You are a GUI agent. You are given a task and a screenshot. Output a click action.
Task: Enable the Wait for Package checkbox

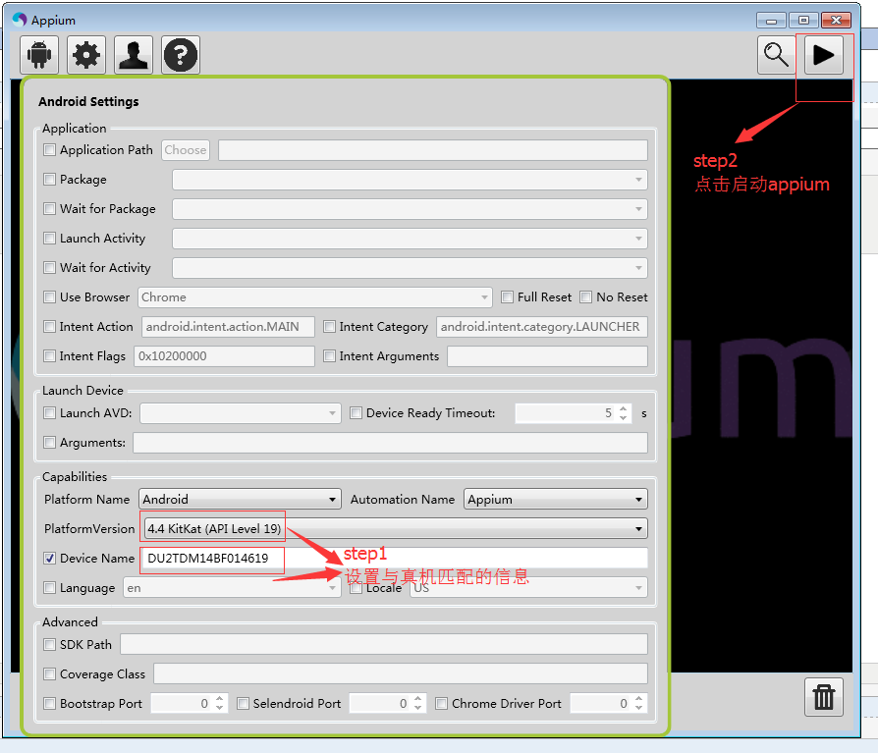(50, 209)
